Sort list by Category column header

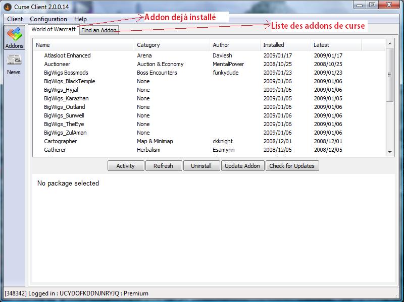(172, 45)
